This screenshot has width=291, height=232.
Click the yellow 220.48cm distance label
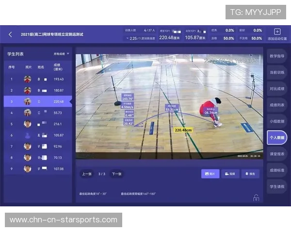(183, 130)
